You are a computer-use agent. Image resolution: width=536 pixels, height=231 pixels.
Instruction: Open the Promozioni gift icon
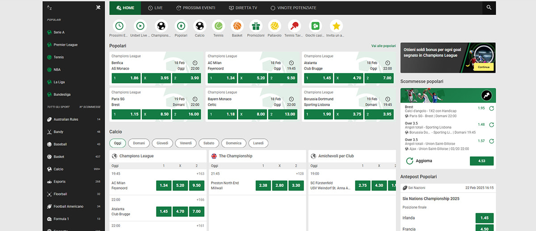pos(256,26)
